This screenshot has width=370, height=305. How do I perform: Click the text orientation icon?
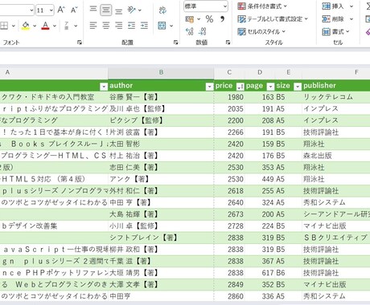[131, 10]
